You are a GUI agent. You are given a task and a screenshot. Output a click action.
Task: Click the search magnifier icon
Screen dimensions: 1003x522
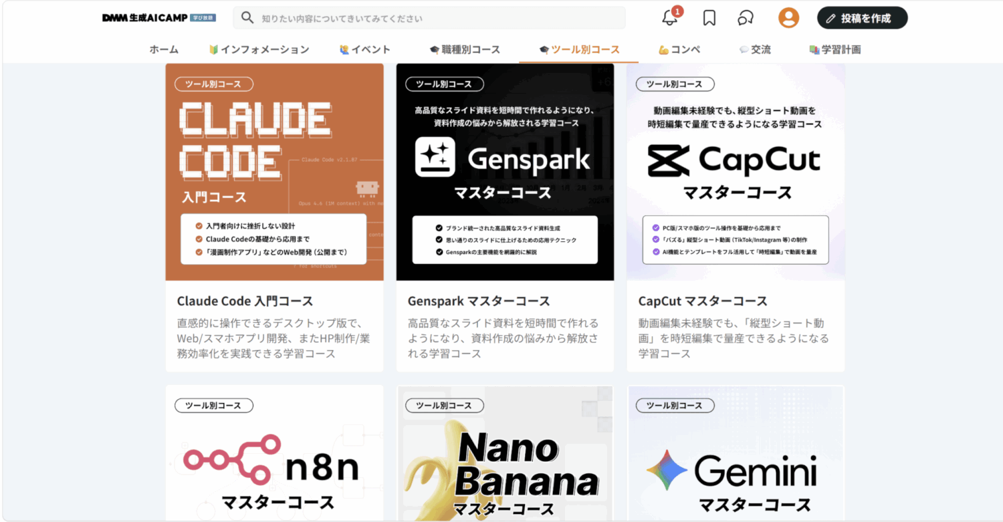click(x=247, y=18)
